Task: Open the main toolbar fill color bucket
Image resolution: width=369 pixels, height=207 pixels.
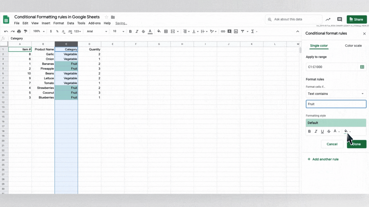Action: pos(159,31)
